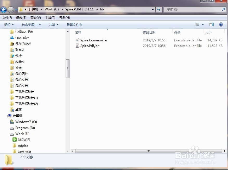
Task: Open Work (E:) drive icon in tree
Action: pyautogui.click(x=12, y=134)
